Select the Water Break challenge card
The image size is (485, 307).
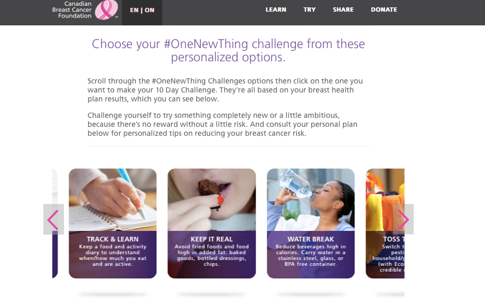pos(311,224)
